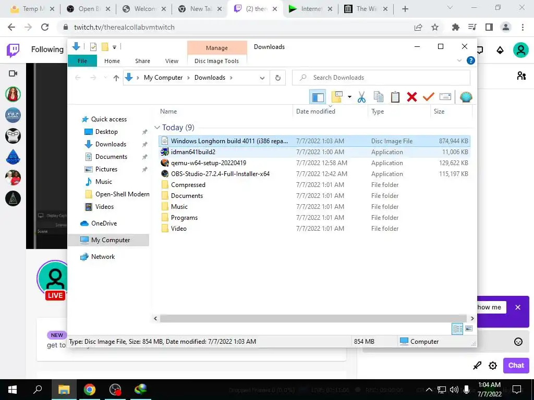534x400 pixels.
Task: Select Windows Longhorn build 4011 file
Action: 314,141
